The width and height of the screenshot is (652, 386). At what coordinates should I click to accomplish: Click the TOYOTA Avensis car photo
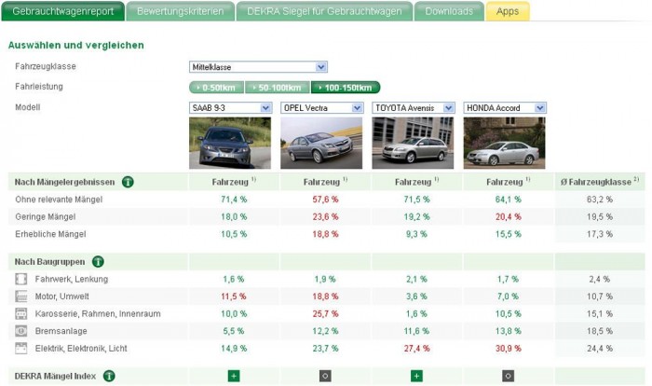tap(413, 143)
